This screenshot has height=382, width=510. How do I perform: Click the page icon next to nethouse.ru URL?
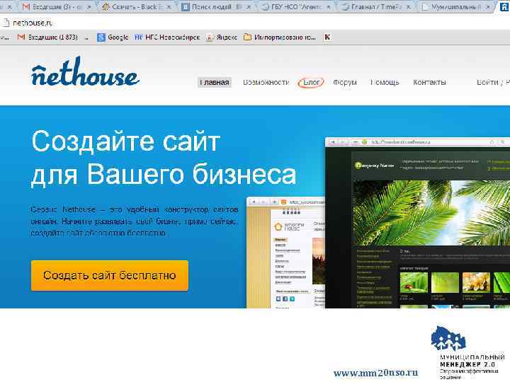tap(6, 23)
